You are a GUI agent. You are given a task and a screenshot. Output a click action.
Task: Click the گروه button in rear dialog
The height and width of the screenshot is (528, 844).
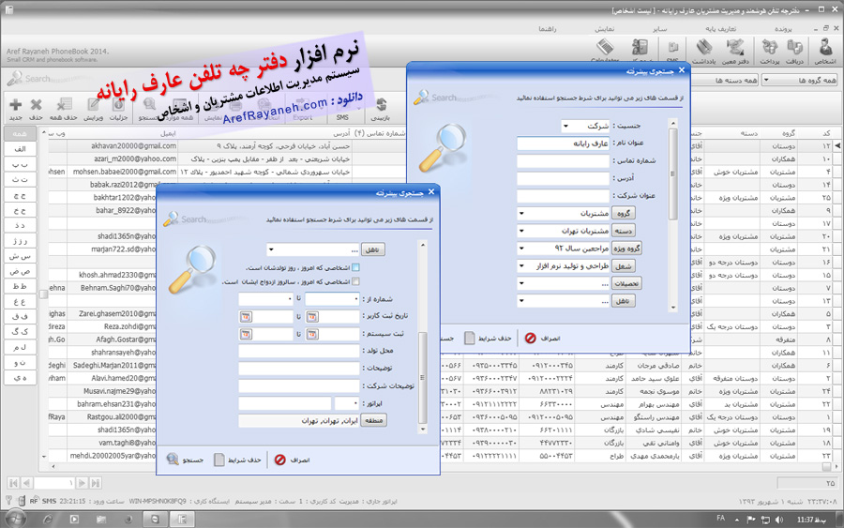[624, 213]
